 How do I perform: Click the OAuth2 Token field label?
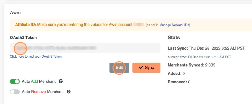(23, 38)
